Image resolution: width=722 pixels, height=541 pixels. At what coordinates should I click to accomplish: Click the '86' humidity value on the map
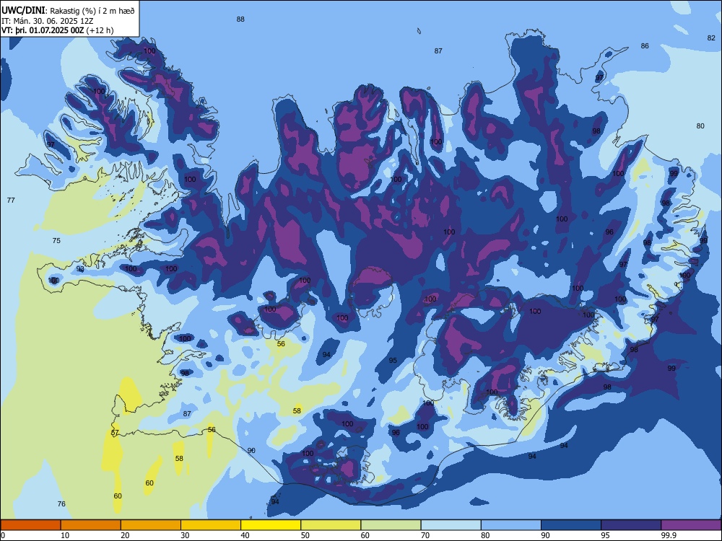coord(645,46)
